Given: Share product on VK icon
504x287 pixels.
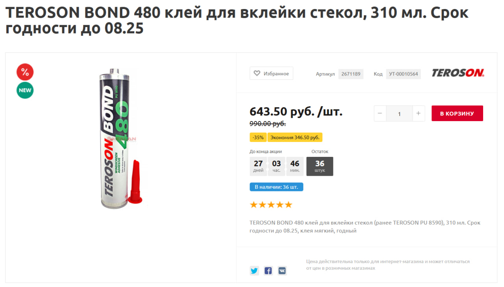Looking at the screenshot, I should pyautogui.click(x=282, y=270).
